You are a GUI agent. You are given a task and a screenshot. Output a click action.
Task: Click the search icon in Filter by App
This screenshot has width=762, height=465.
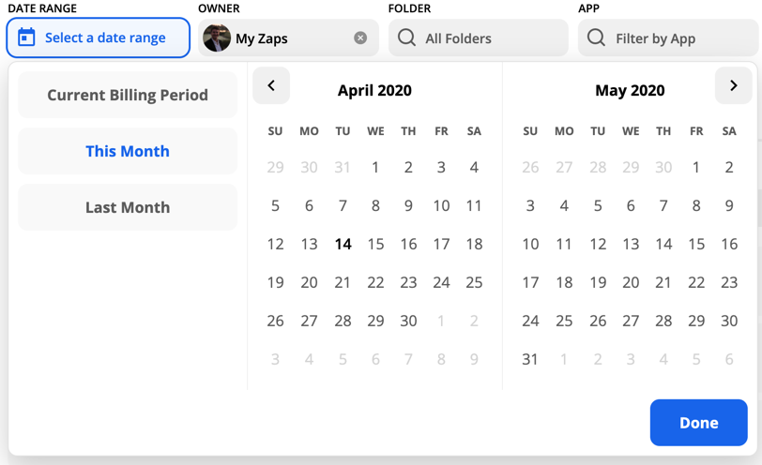[x=596, y=38]
